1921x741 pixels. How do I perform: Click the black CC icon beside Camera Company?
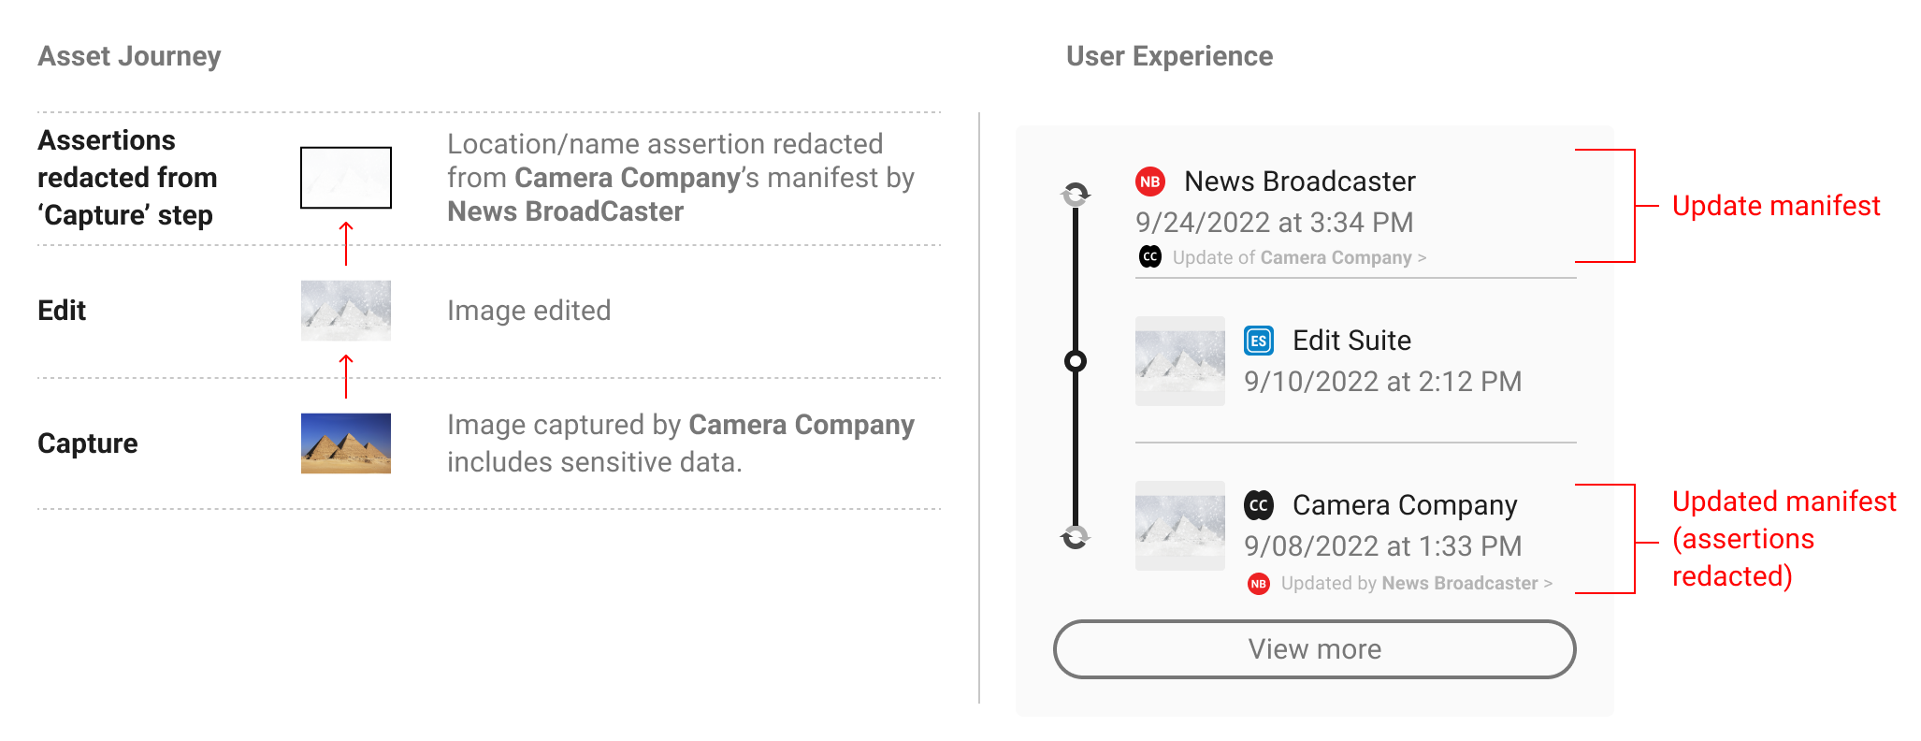tap(1259, 505)
